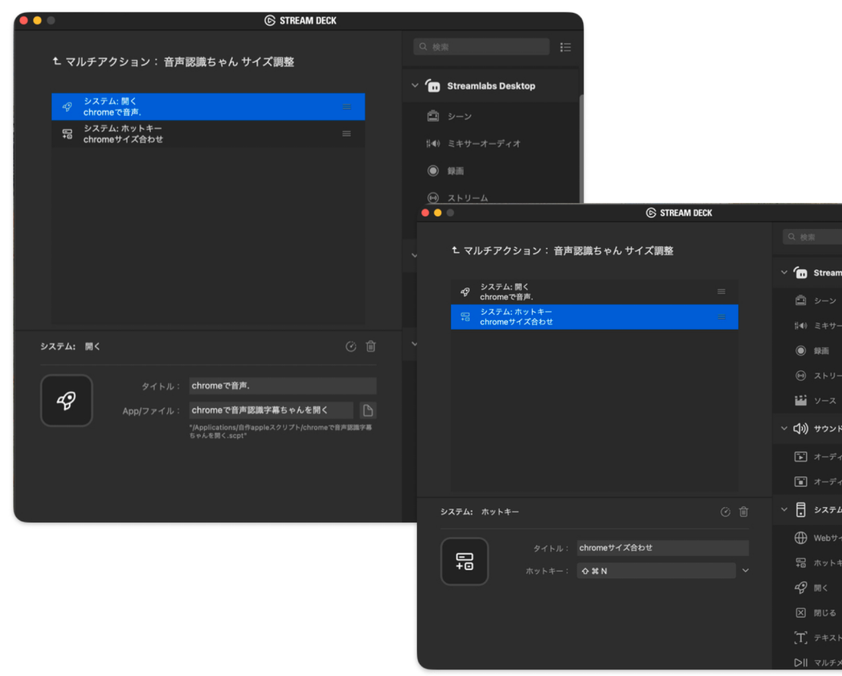Click the title field containing chromeサイズ合わせ
842x676 pixels.
(662, 548)
